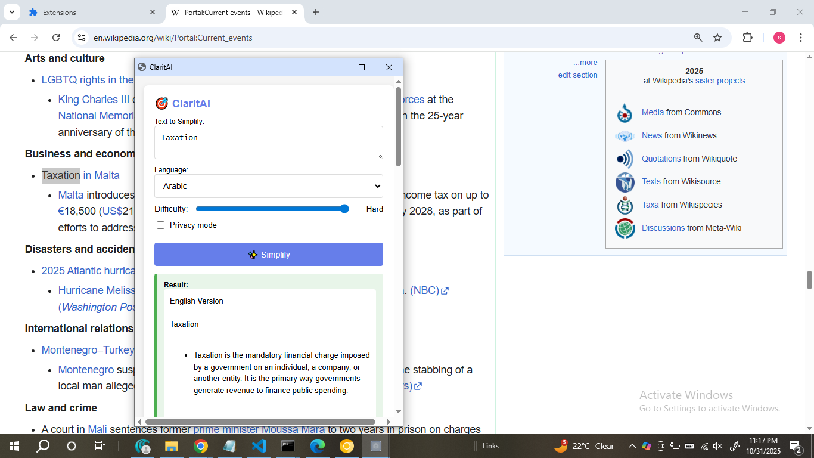The image size is (814, 458).
Task: Show hidden system tray icons chevron
Action: click(632, 446)
